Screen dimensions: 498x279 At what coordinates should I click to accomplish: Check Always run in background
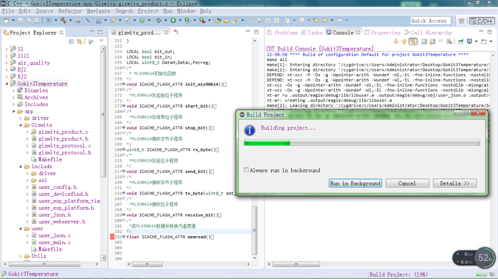coord(246,170)
